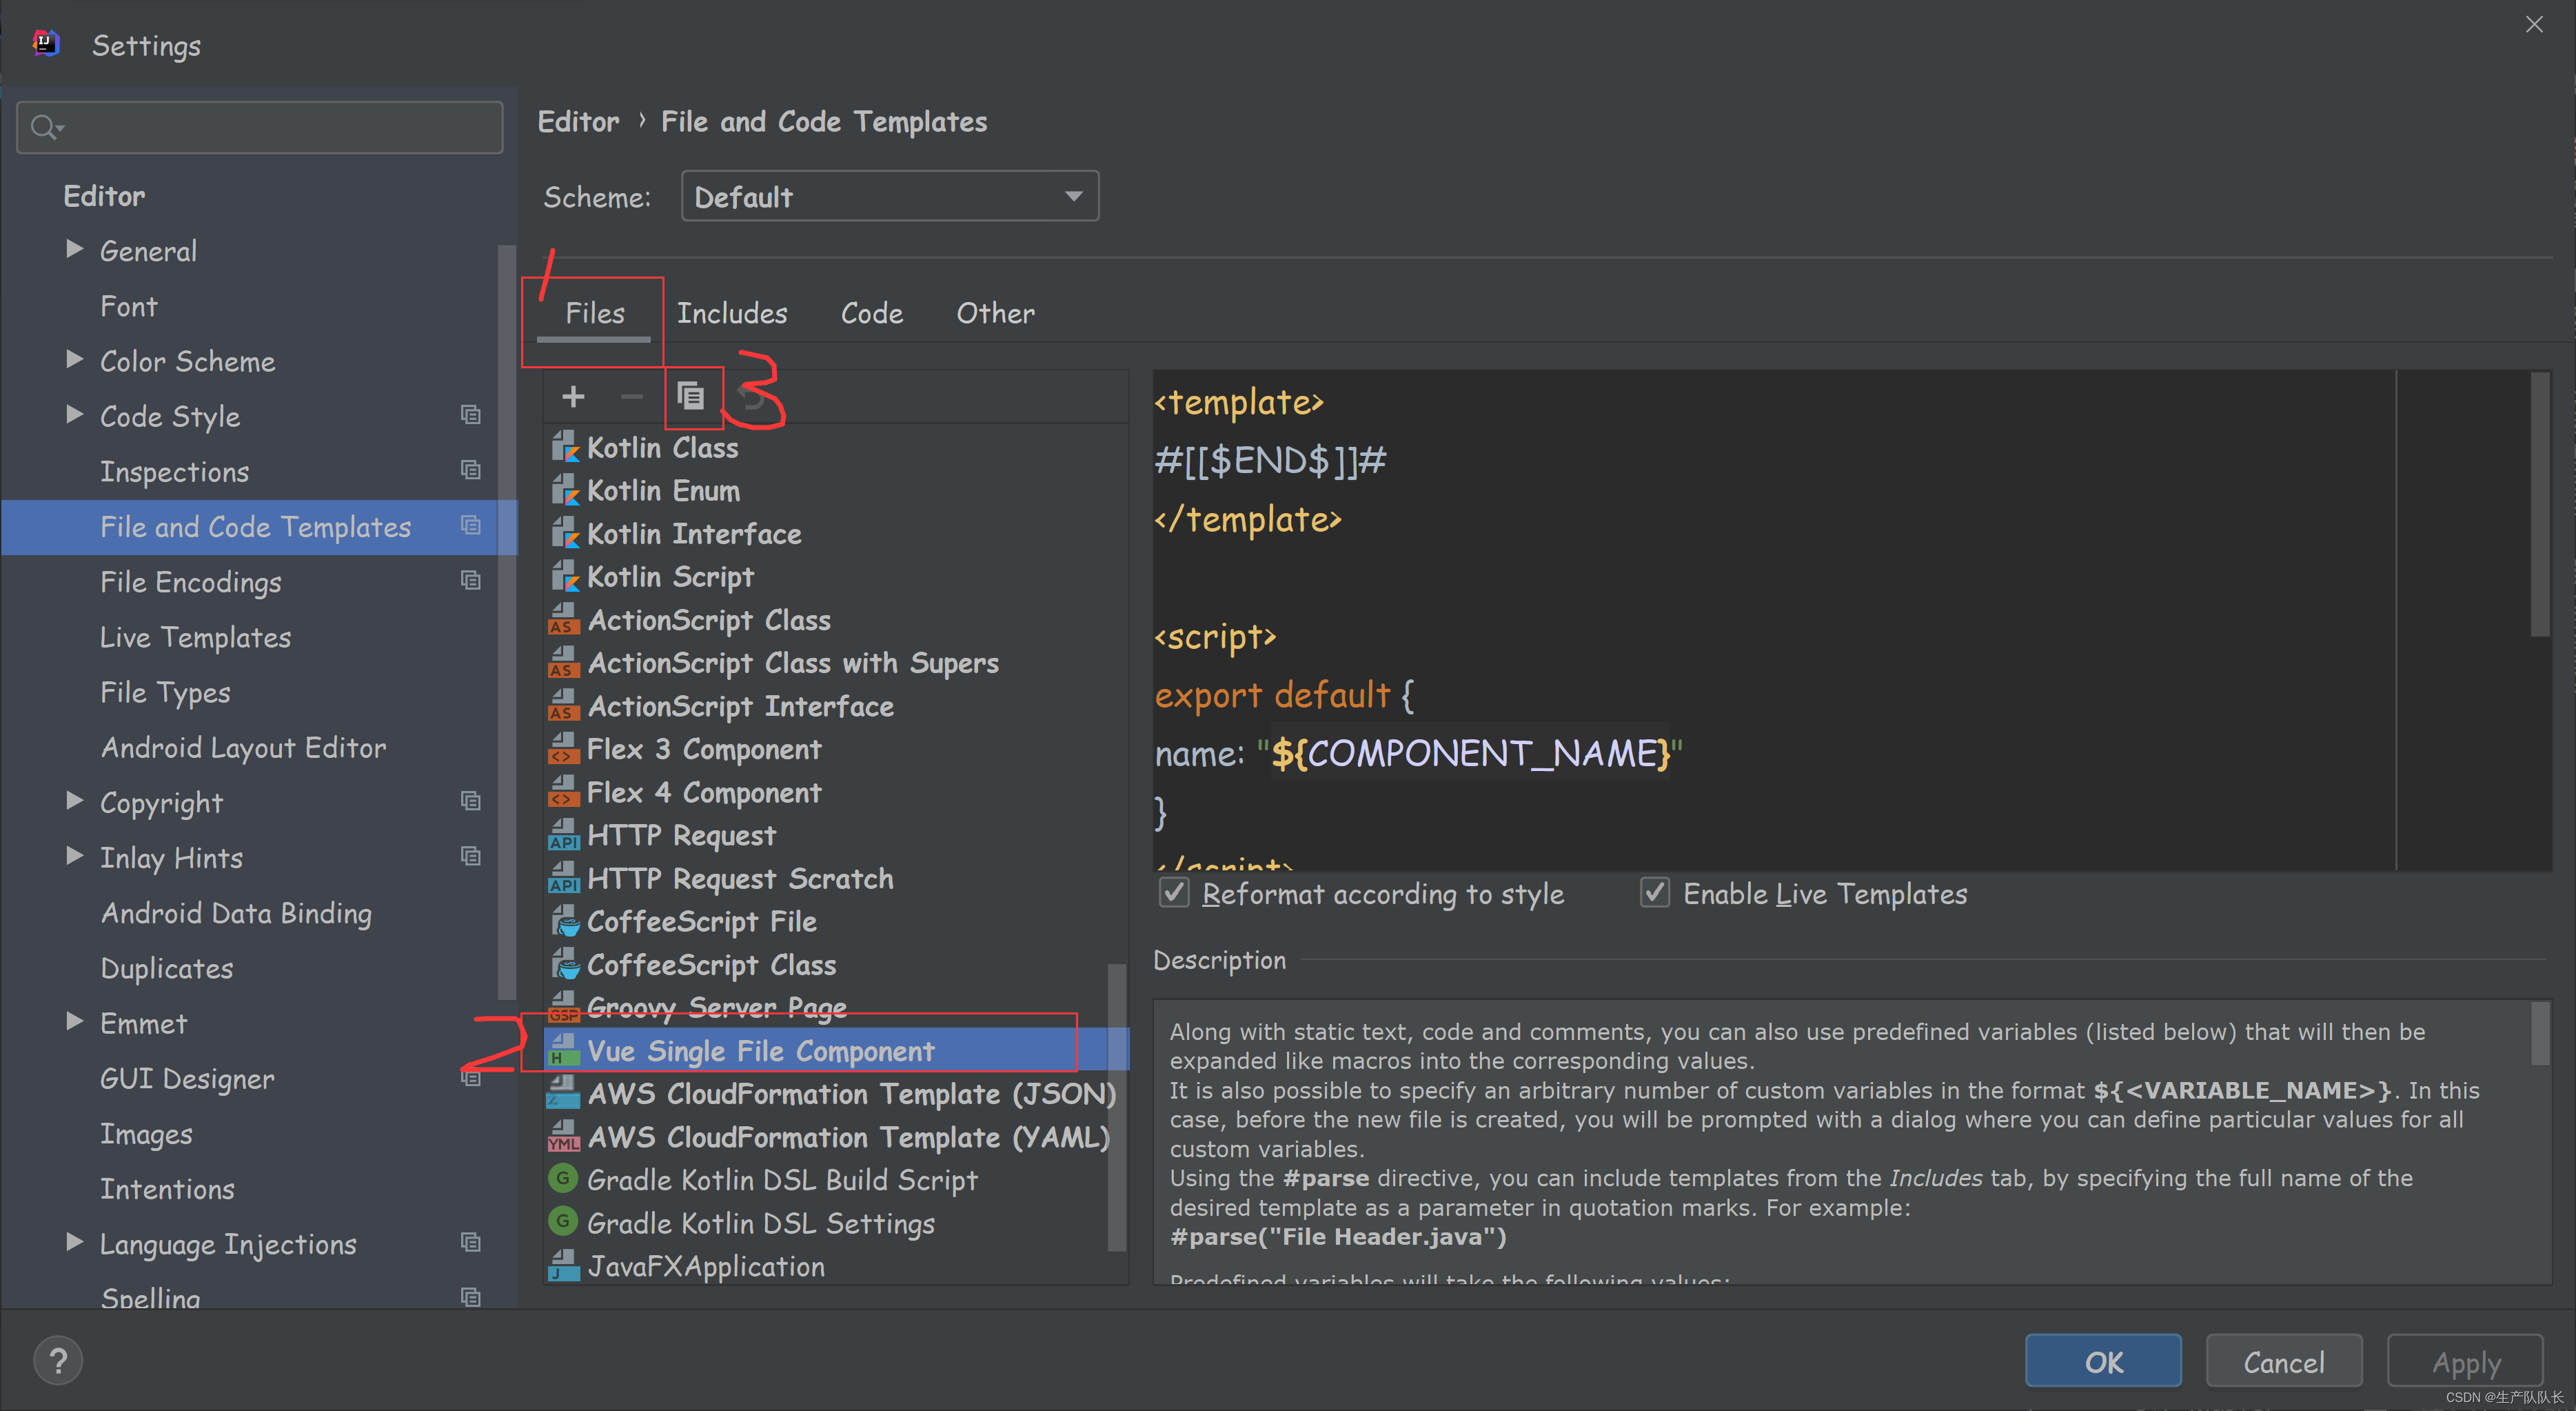Click the ActionScript Class icon
This screenshot has height=1411, width=2576.
click(562, 621)
